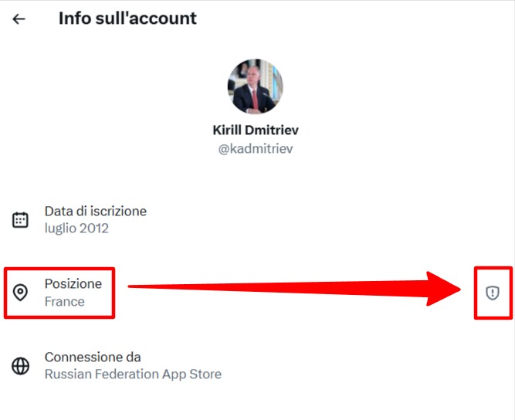Click the Kirill Dmitriev display name

256,130
